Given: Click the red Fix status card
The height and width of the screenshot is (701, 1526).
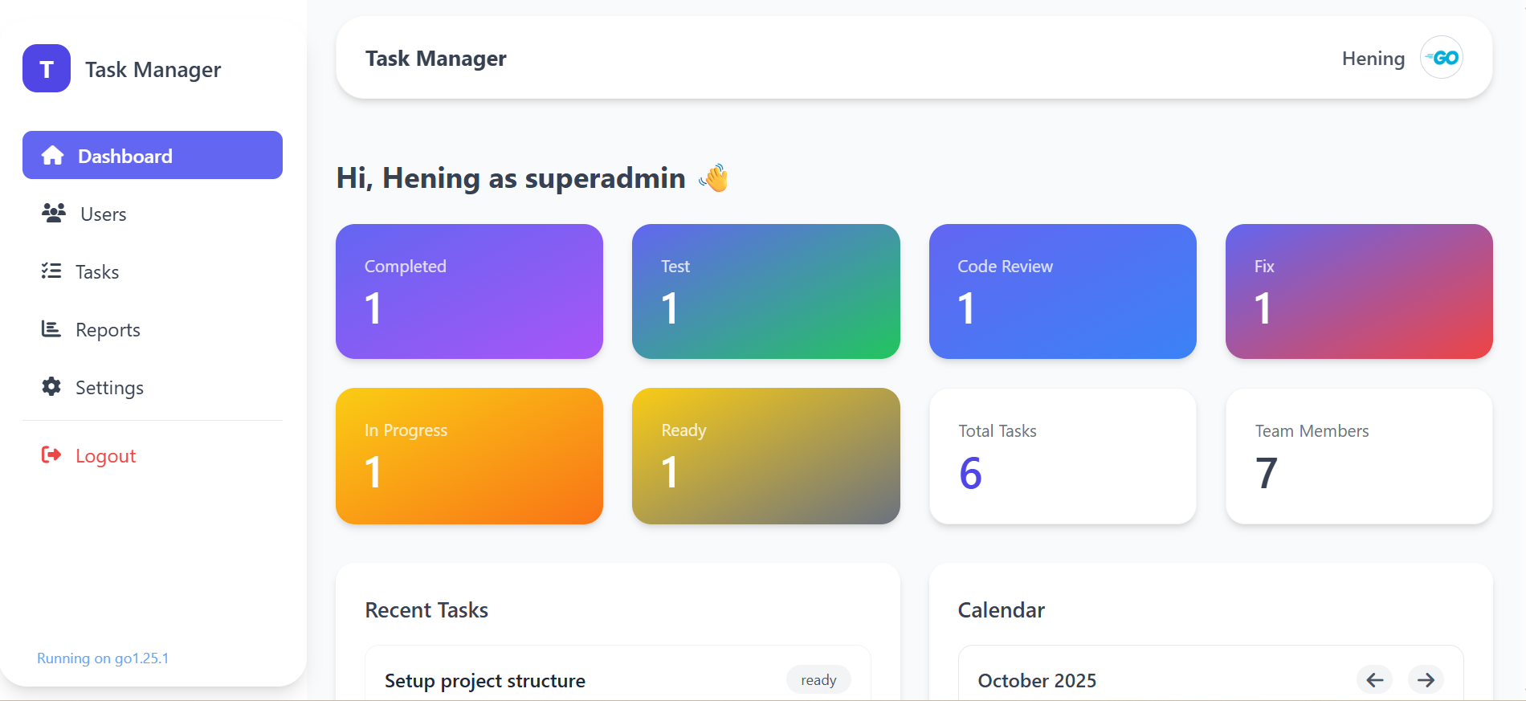Looking at the screenshot, I should pos(1358,291).
